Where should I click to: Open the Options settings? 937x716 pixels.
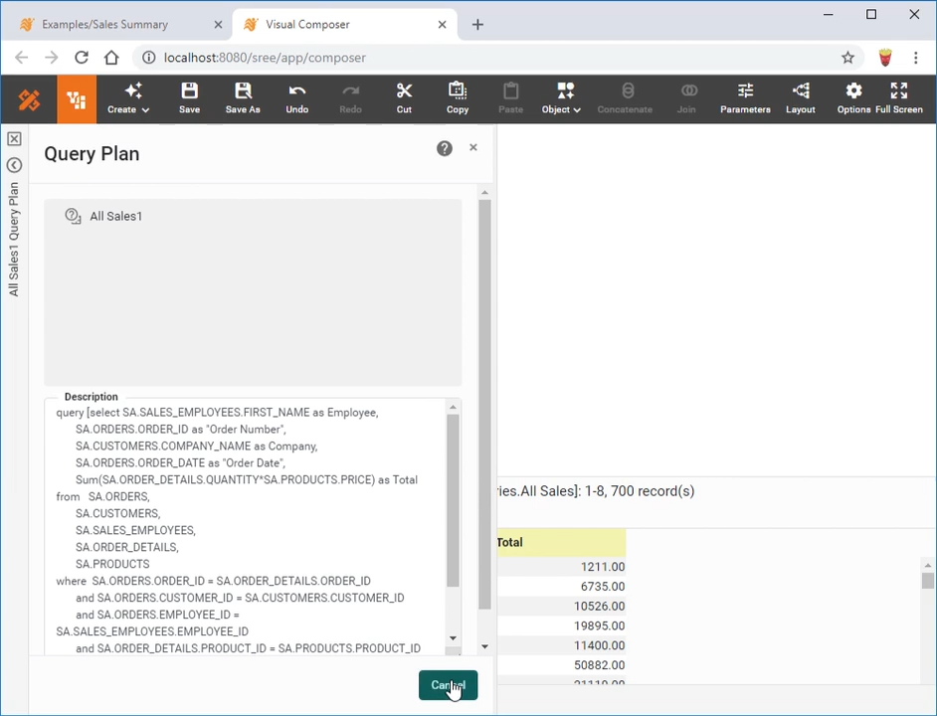[853, 98]
